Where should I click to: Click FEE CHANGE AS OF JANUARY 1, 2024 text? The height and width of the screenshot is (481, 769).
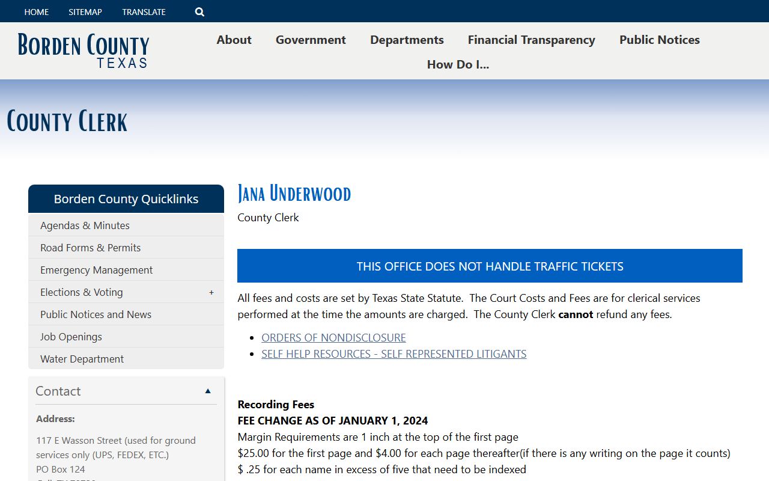(x=333, y=421)
